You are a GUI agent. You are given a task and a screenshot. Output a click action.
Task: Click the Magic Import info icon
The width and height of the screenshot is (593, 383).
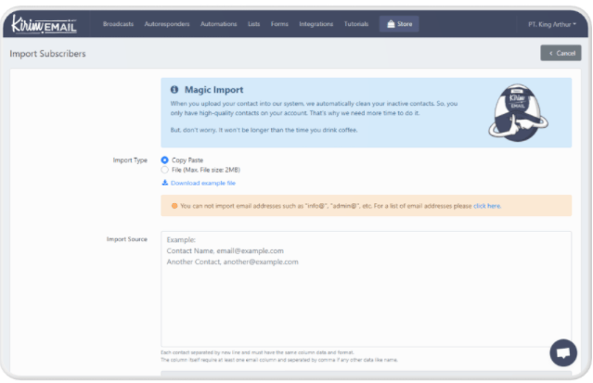pyautogui.click(x=174, y=90)
